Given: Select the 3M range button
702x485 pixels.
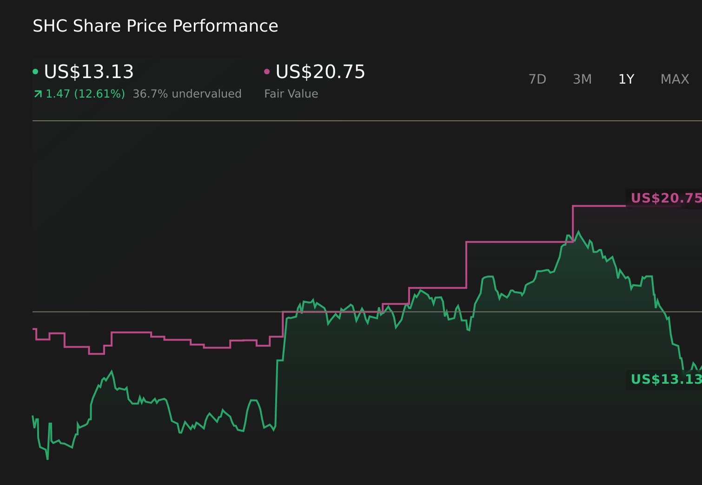Looking at the screenshot, I should pyautogui.click(x=582, y=79).
